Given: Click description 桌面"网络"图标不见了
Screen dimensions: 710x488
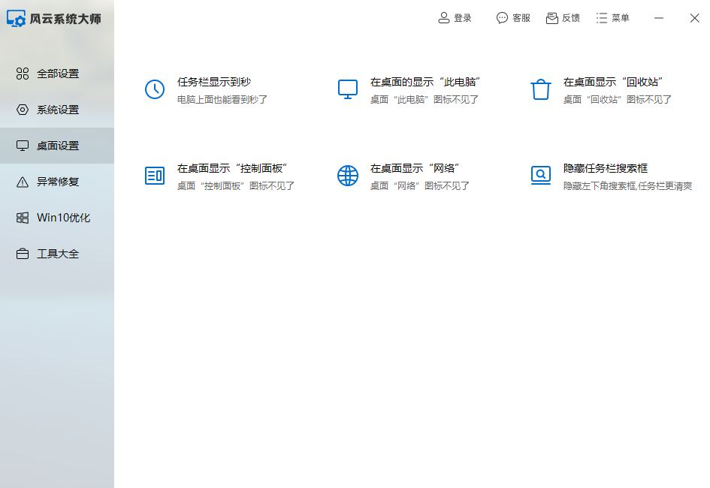Looking at the screenshot, I should click(420, 186).
